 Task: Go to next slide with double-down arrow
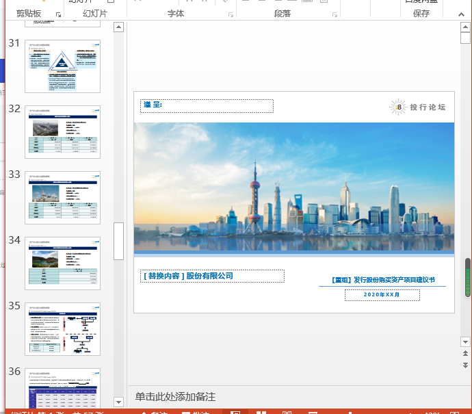pyautogui.click(x=465, y=365)
